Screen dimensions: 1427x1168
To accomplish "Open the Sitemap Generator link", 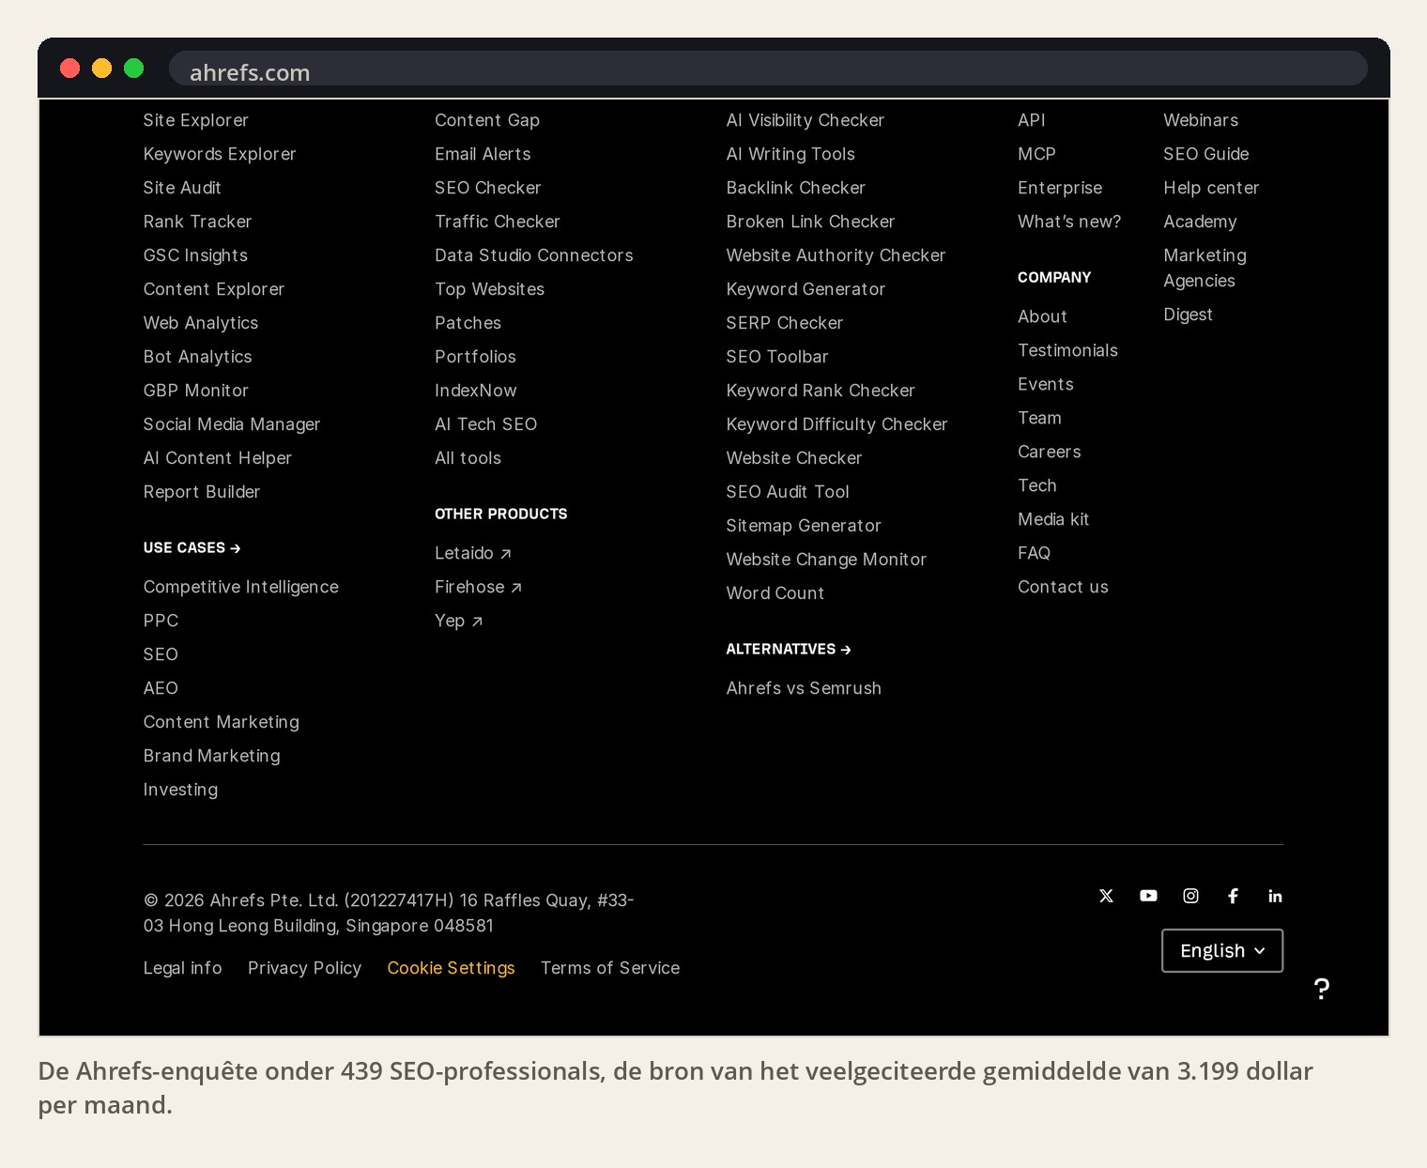I will 805,526.
